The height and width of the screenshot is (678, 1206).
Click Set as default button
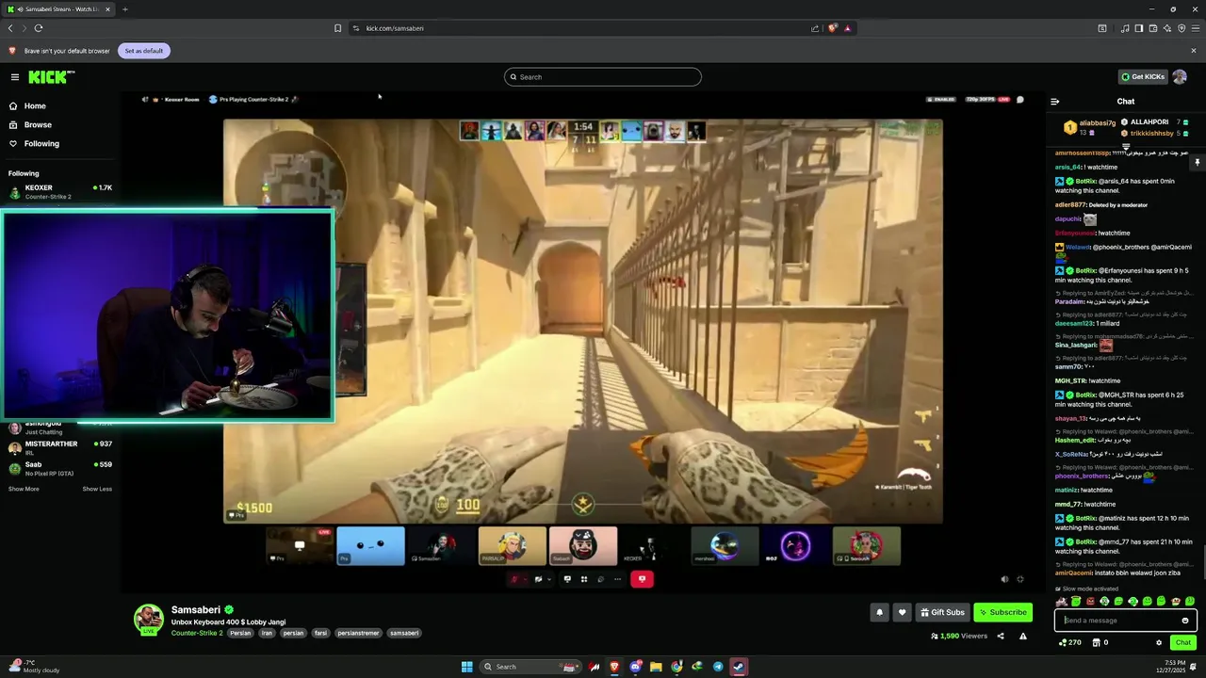point(144,51)
